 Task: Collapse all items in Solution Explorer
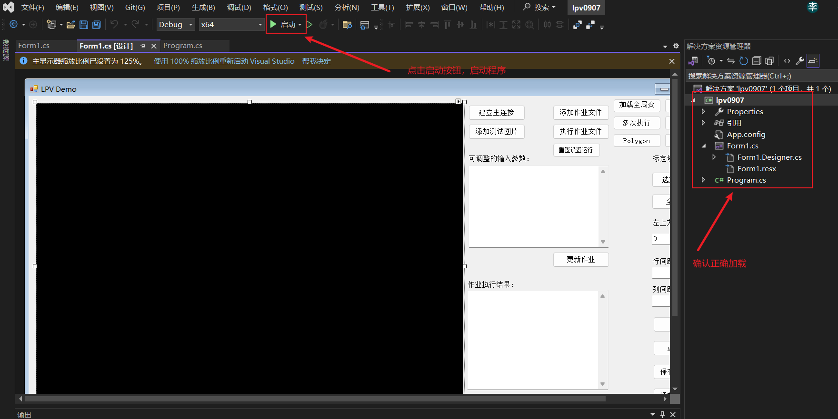pos(757,61)
